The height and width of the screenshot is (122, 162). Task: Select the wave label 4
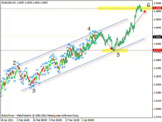[89, 29]
